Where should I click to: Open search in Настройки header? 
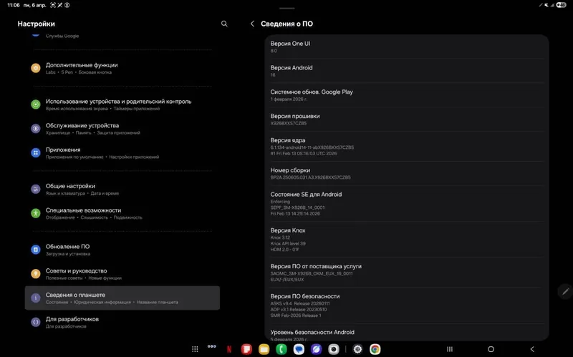click(224, 24)
